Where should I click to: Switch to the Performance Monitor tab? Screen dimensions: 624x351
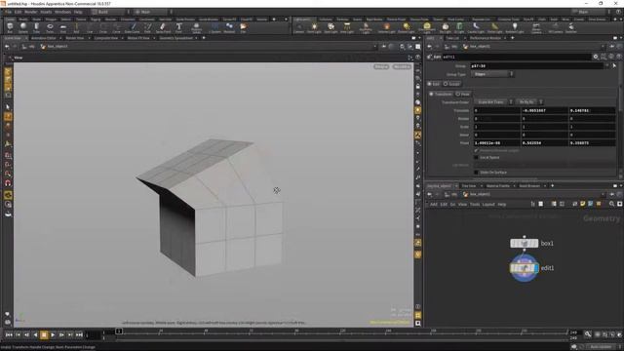[486, 38]
